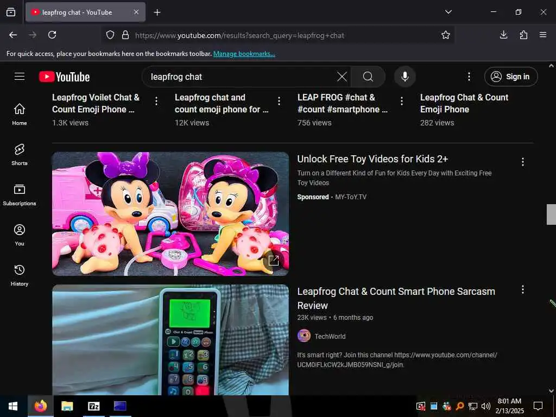Open options for Leapfrog Voilet Chat short

pos(156,101)
